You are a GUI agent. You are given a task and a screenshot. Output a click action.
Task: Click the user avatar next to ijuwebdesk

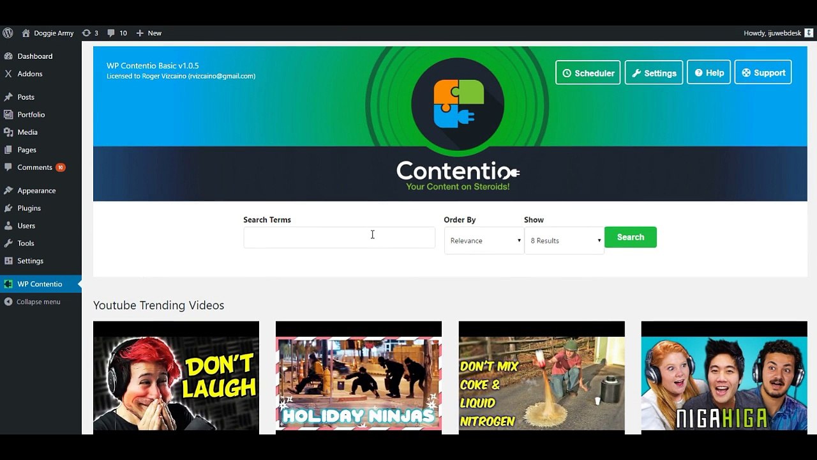click(808, 33)
